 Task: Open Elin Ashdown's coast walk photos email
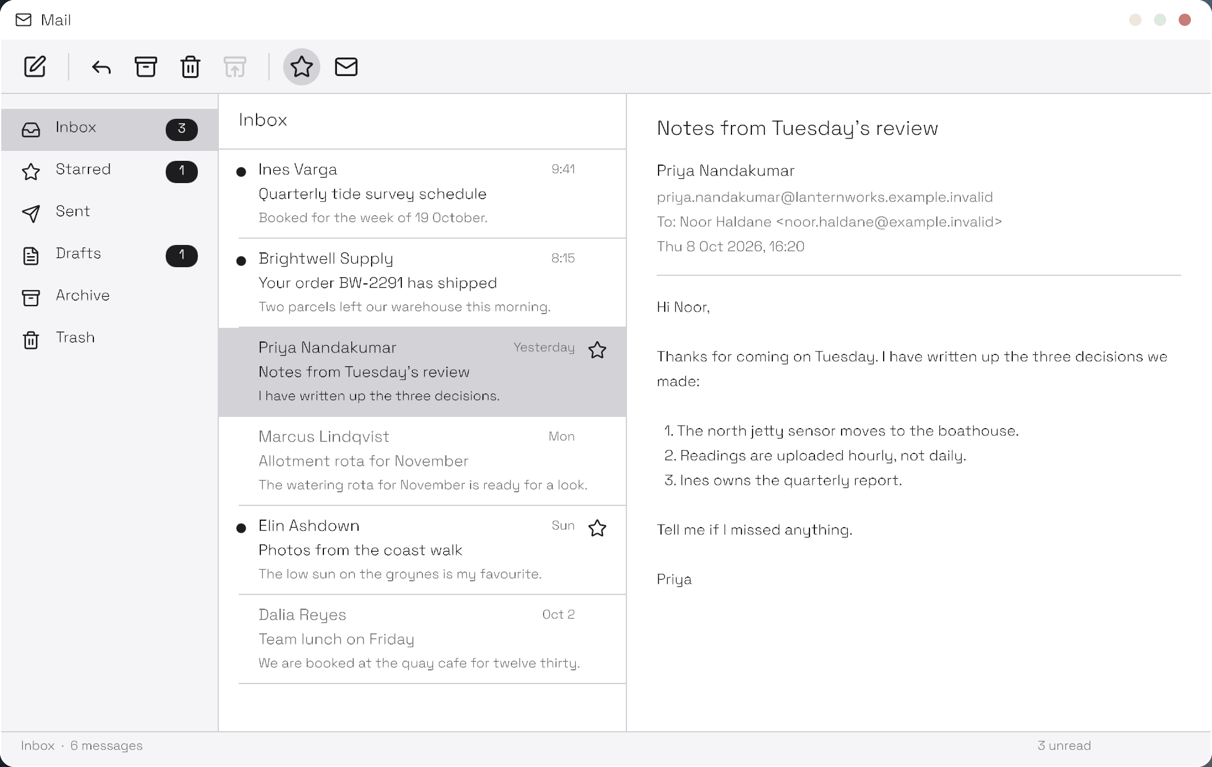[422, 550]
